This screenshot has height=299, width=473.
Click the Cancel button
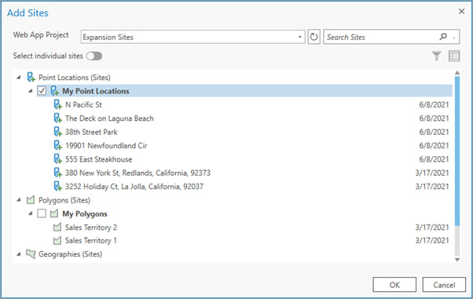[x=444, y=285]
